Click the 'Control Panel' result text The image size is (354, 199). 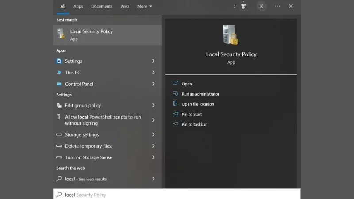(x=79, y=84)
